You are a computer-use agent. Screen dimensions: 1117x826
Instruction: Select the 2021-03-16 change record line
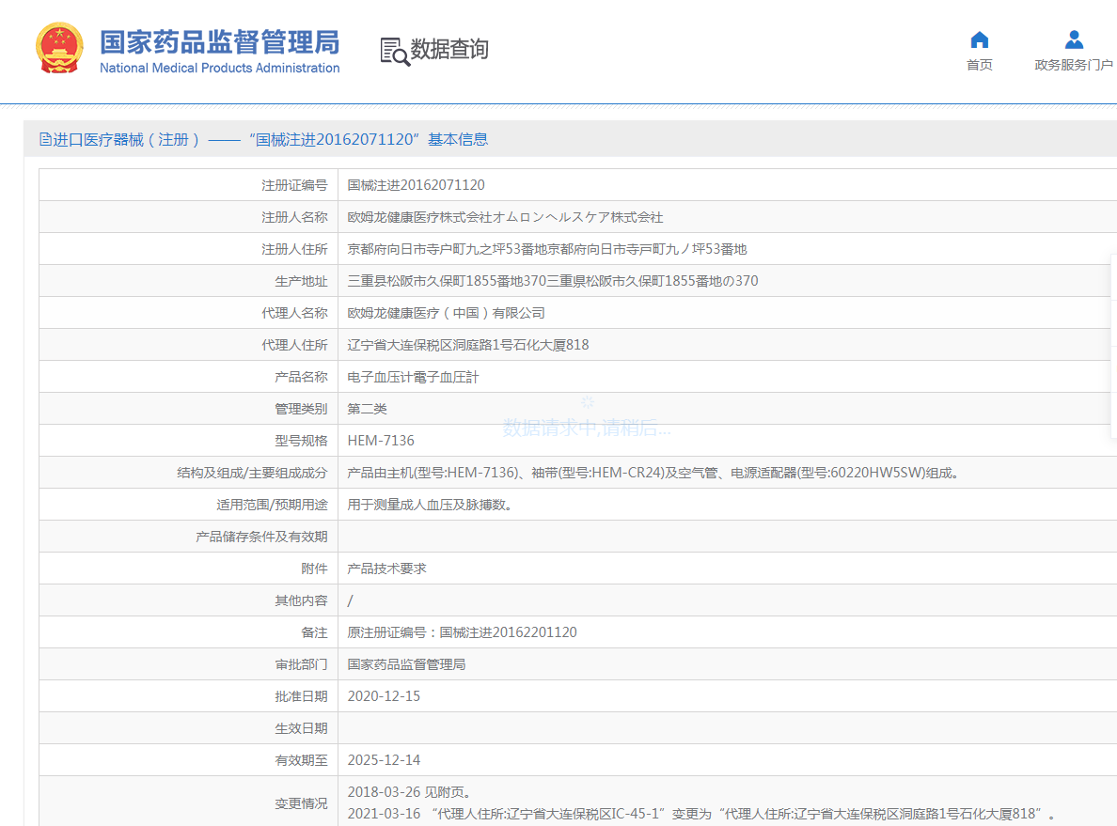pos(701,814)
